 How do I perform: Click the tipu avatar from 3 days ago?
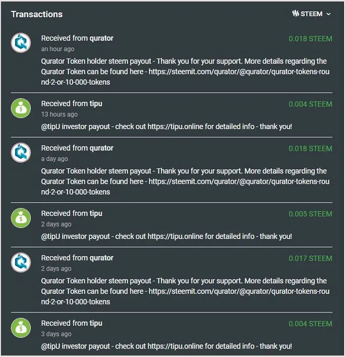[21, 328]
